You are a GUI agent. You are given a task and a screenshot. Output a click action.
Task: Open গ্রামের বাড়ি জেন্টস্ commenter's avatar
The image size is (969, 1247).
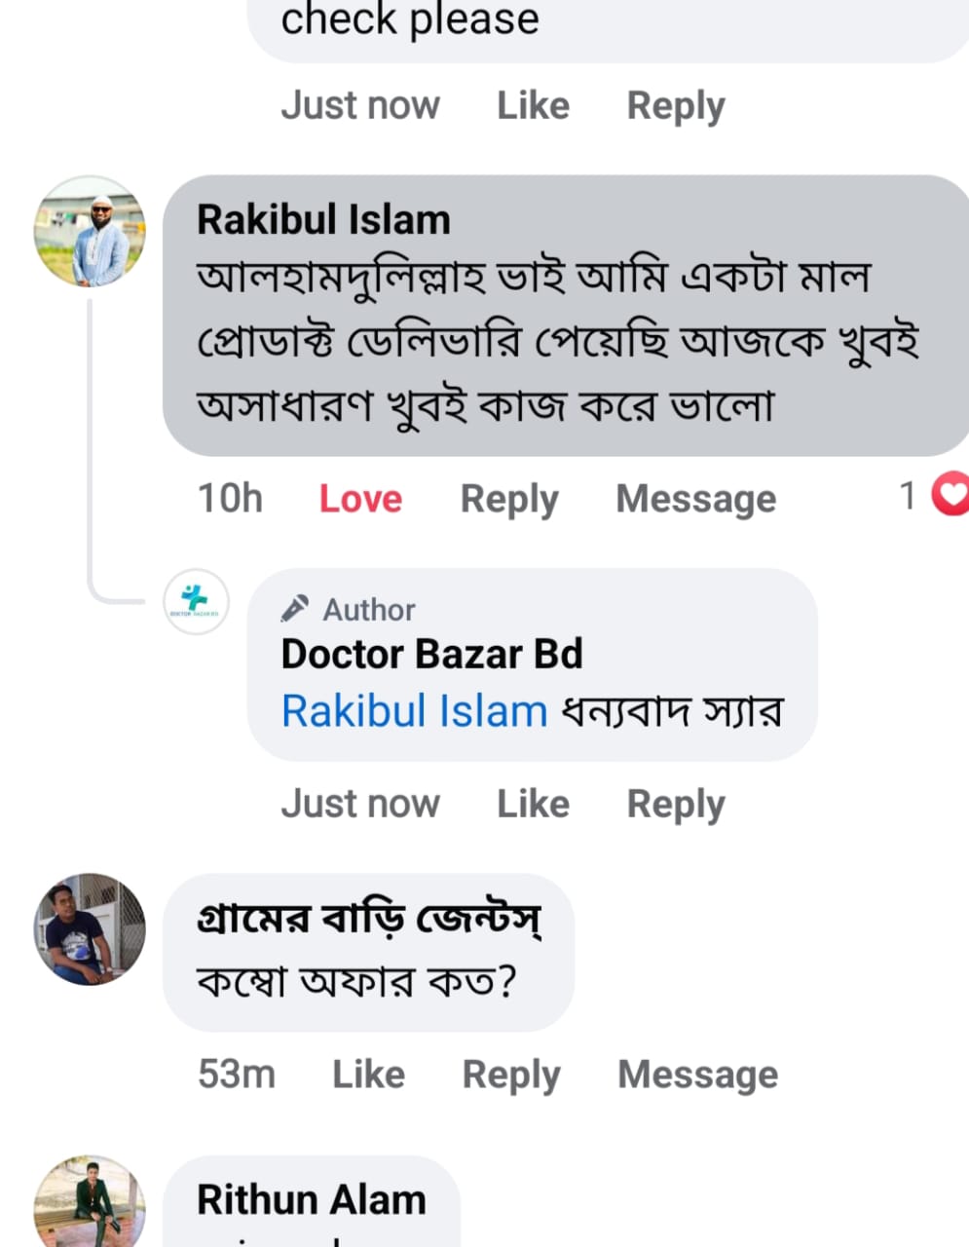(90, 928)
